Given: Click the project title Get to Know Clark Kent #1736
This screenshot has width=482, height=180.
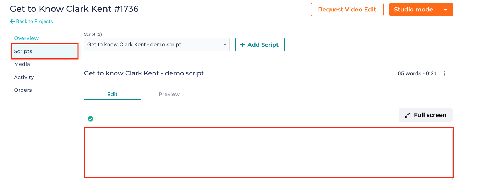Looking at the screenshot, I should tap(74, 9).
